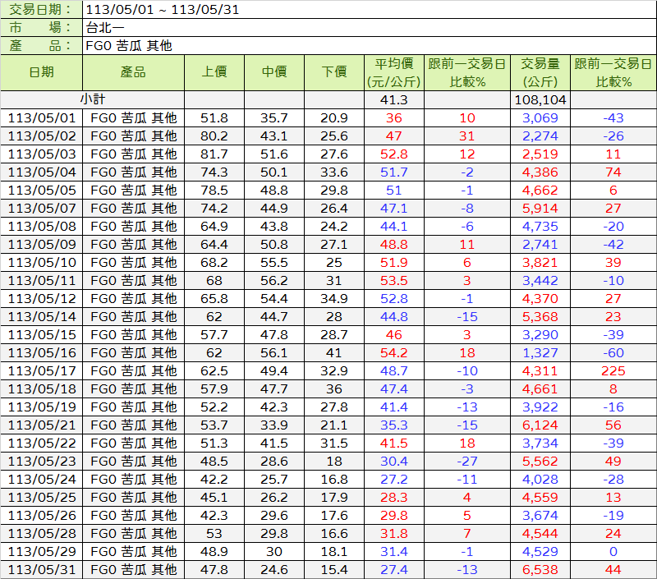Click the 日期 column header
This screenshot has width=657, height=579.
[x=41, y=72]
